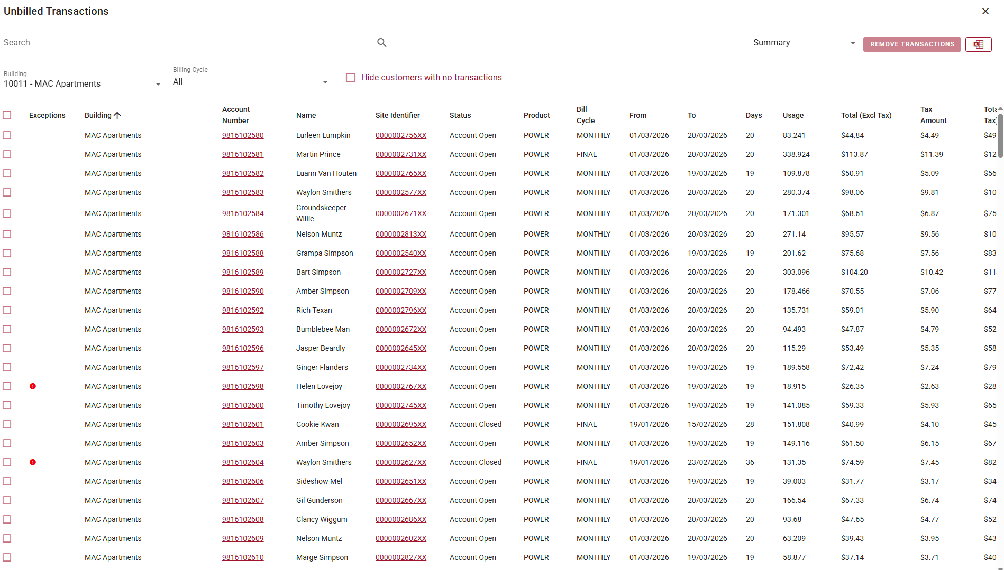Viewport: 1004px width, 570px height.
Task: Sort by Bill Cycle column header
Action: tap(586, 115)
